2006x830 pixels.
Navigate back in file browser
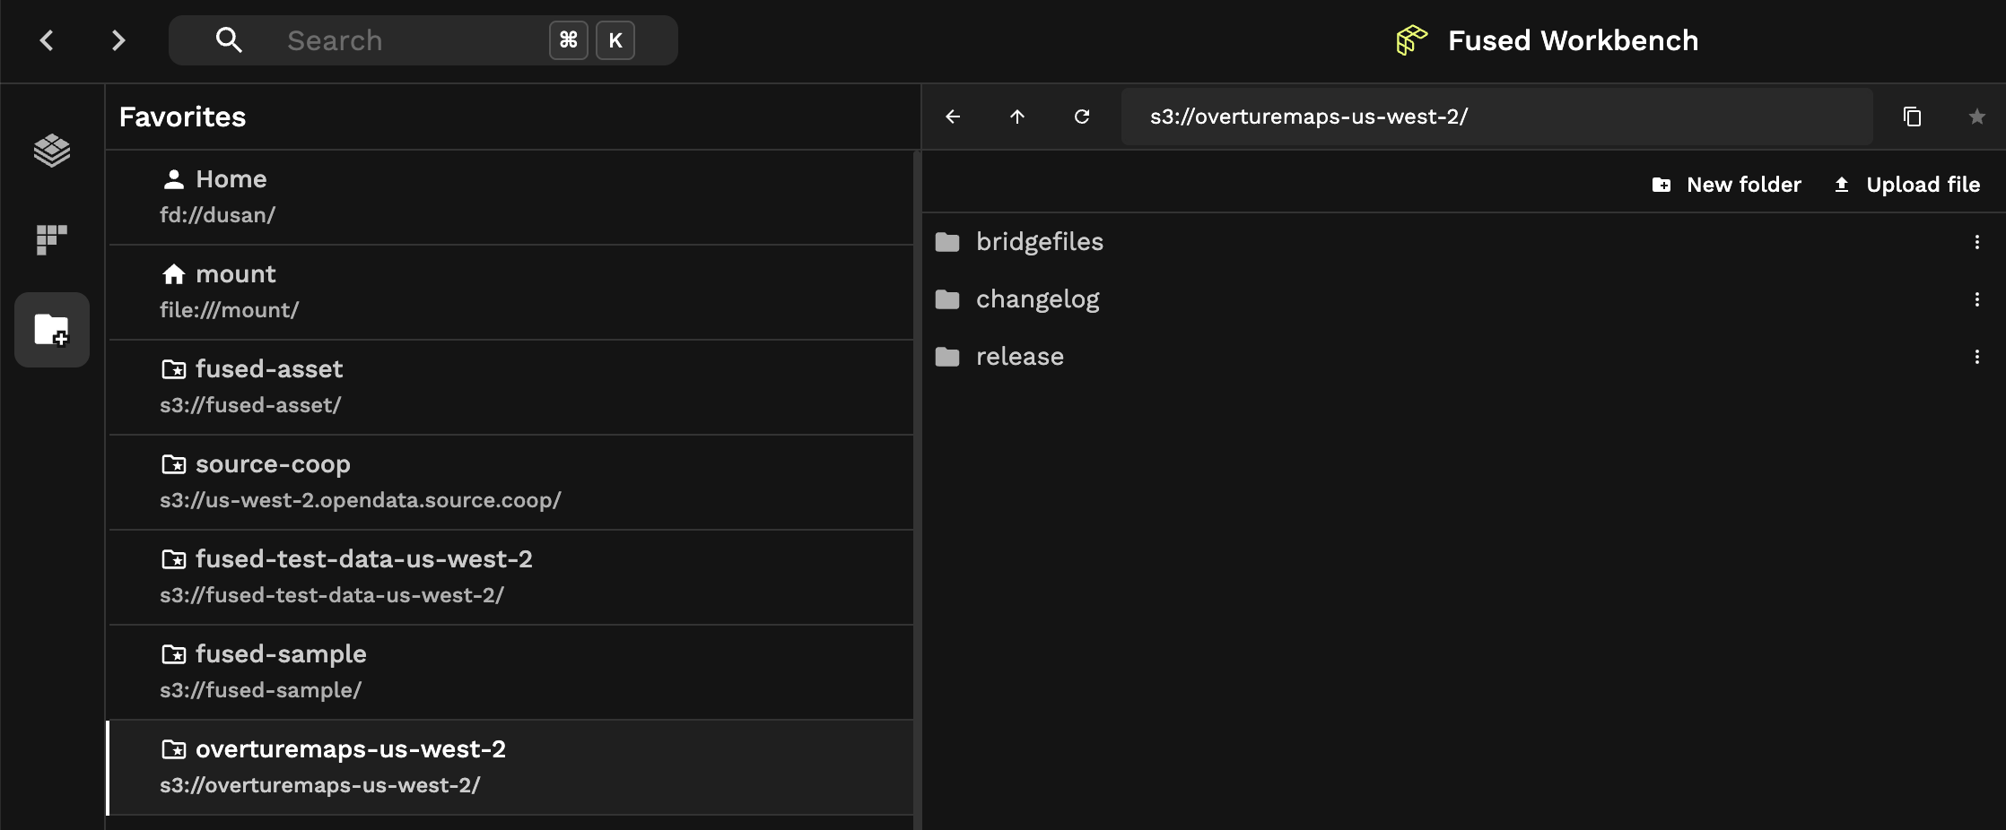point(953,117)
